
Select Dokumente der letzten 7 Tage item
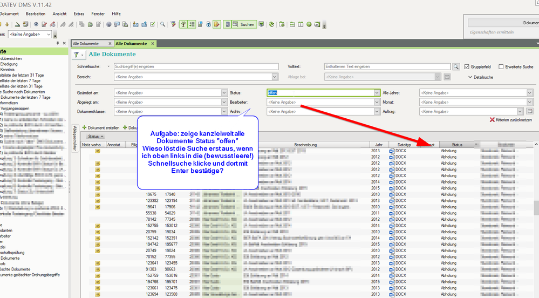click(25, 97)
